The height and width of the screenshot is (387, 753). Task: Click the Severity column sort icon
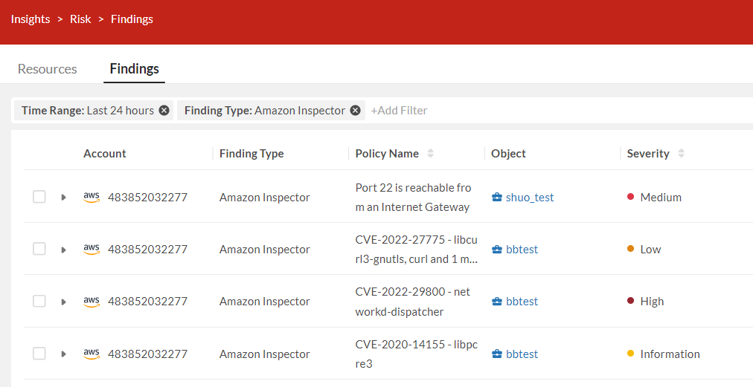click(x=681, y=154)
